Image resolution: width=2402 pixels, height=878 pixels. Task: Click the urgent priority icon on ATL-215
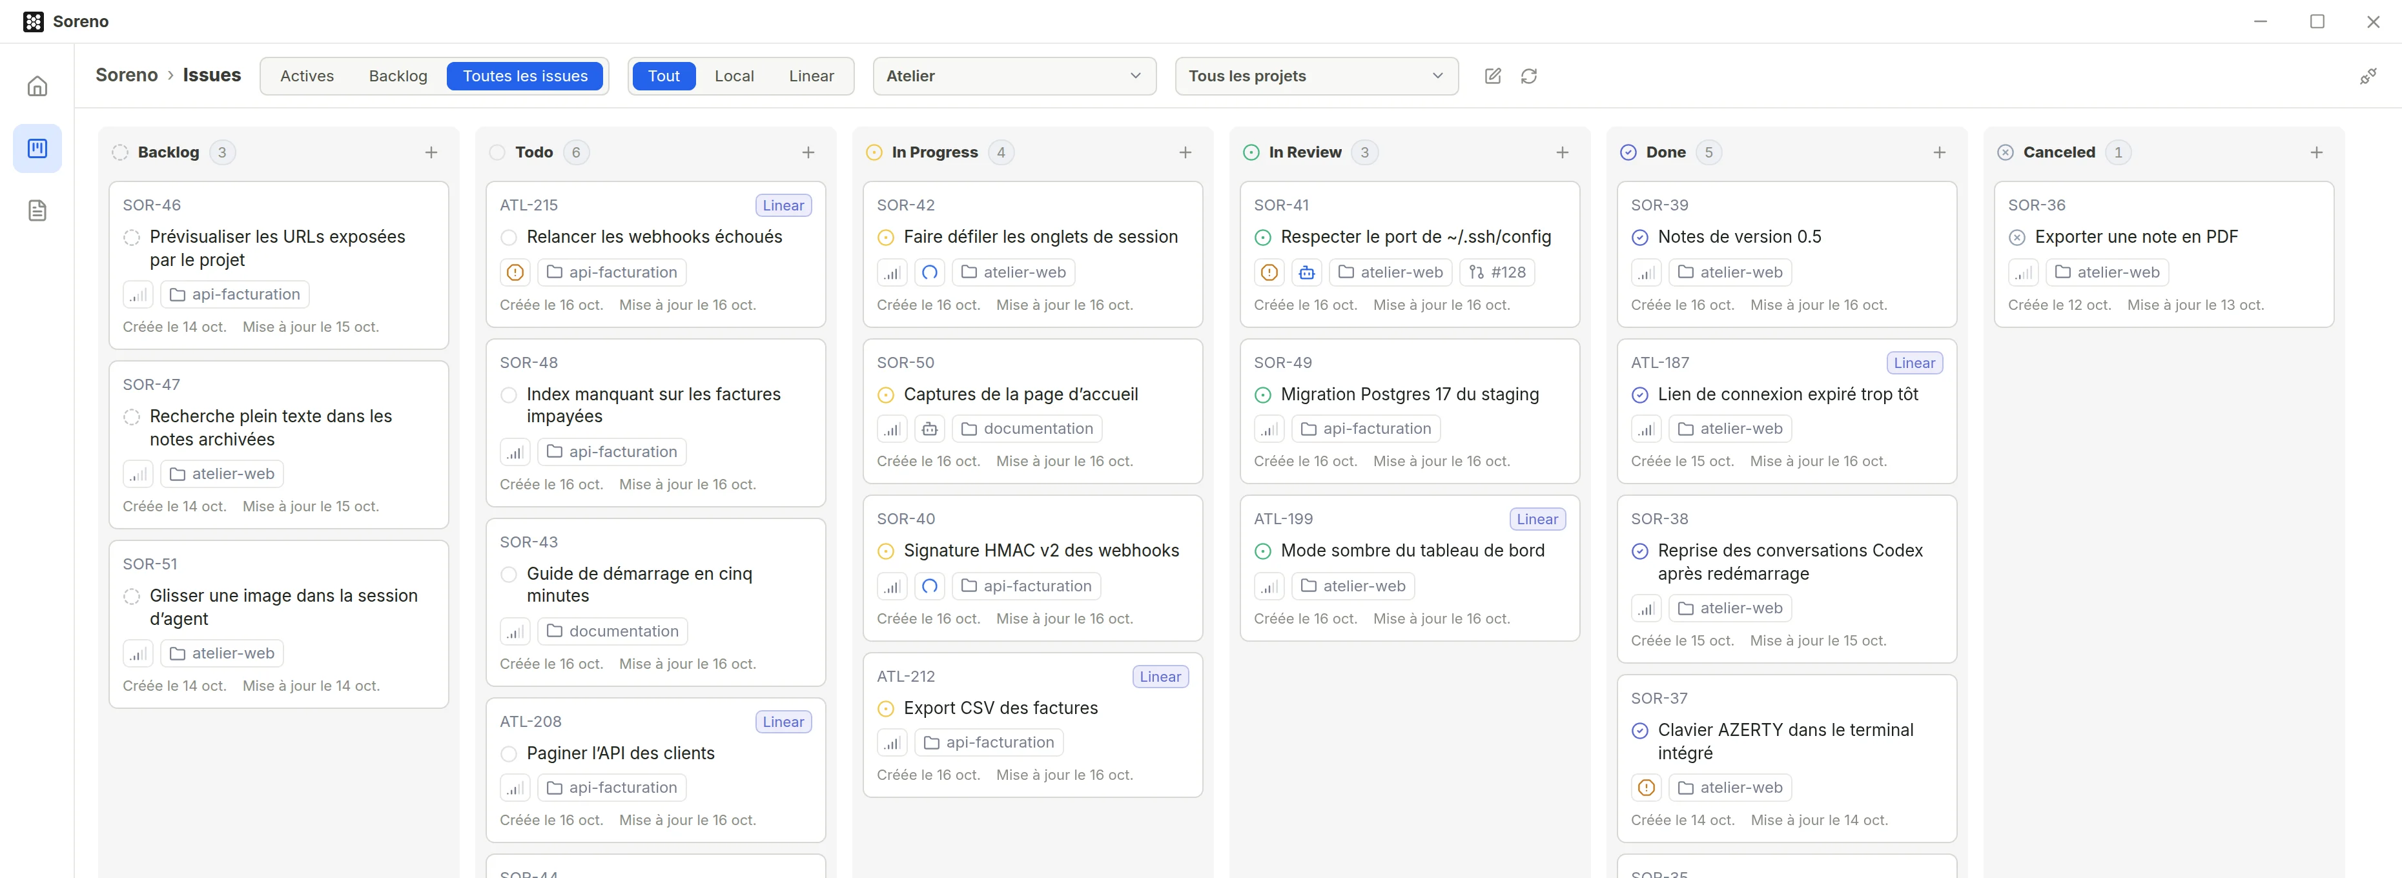click(515, 272)
